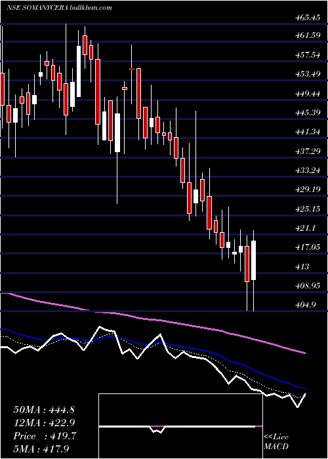This screenshot has width=328, height=459.
Task: Click inside the MACD indicator box
Action: (180, 426)
